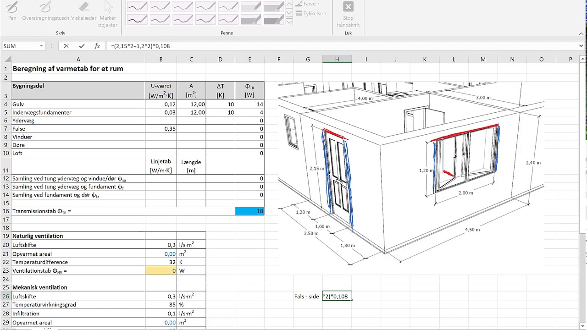Click the blue Transmissionstab result cell

(x=249, y=211)
